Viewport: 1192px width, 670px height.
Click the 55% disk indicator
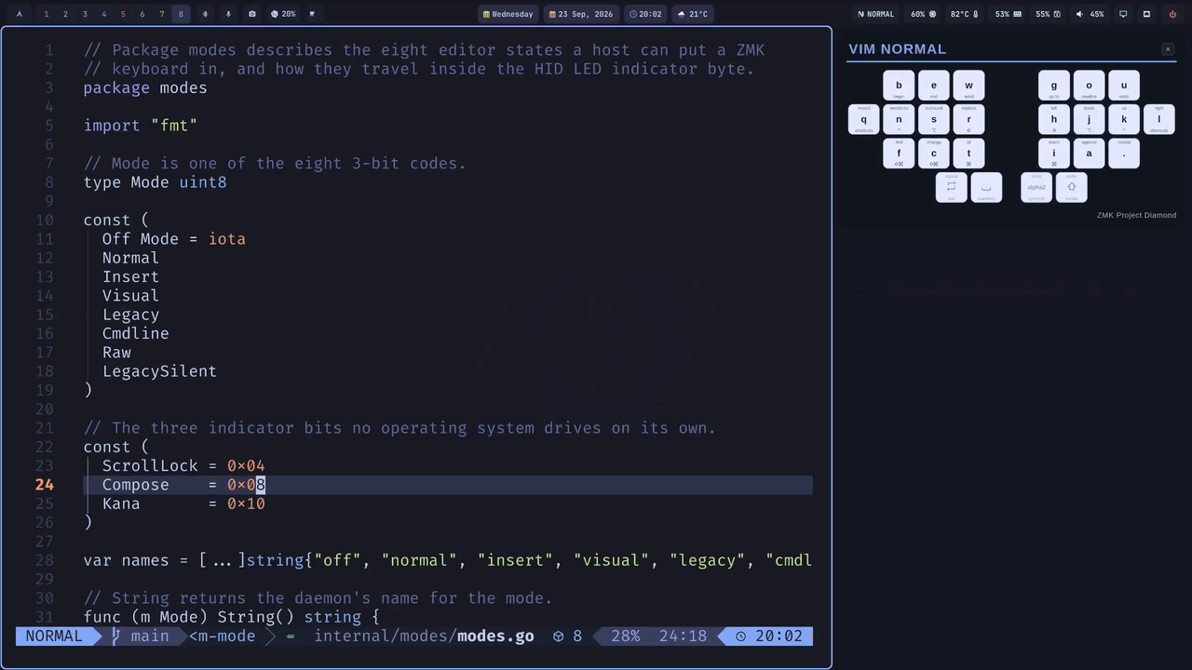[1048, 14]
